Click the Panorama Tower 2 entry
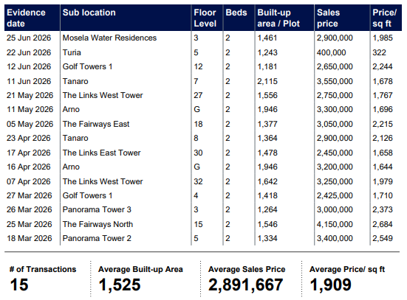The image size is (407, 300). (x=97, y=238)
